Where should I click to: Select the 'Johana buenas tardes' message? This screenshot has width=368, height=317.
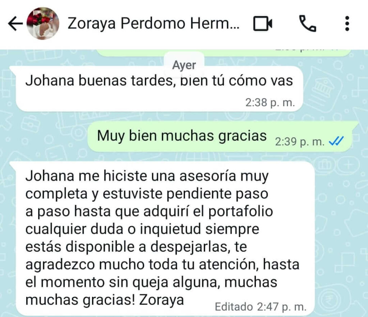tap(159, 89)
